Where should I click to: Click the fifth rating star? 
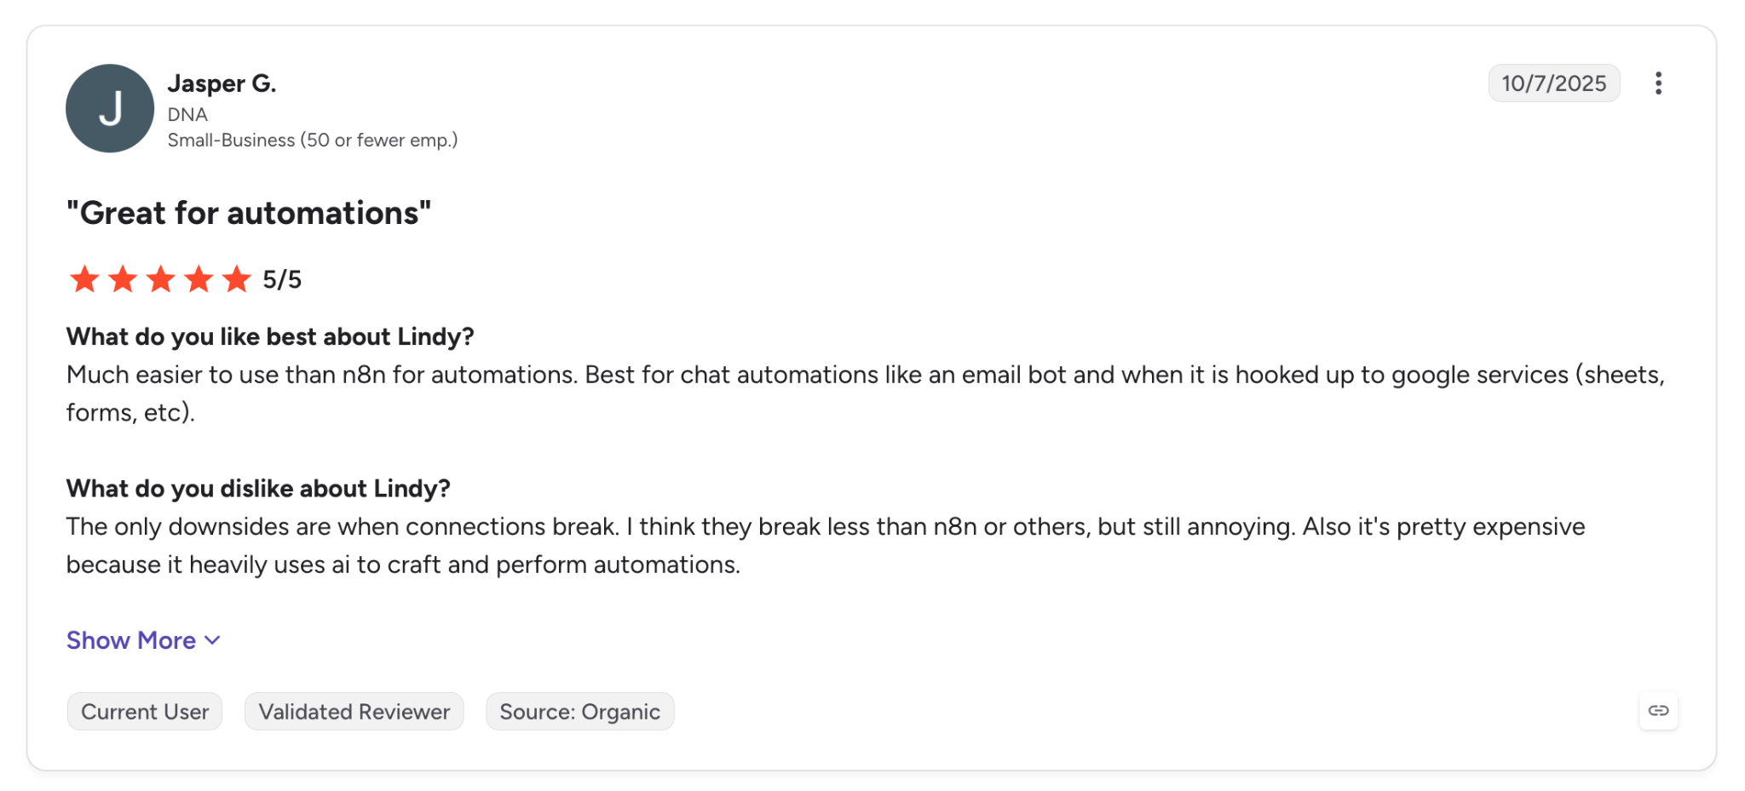click(x=236, y=279)
